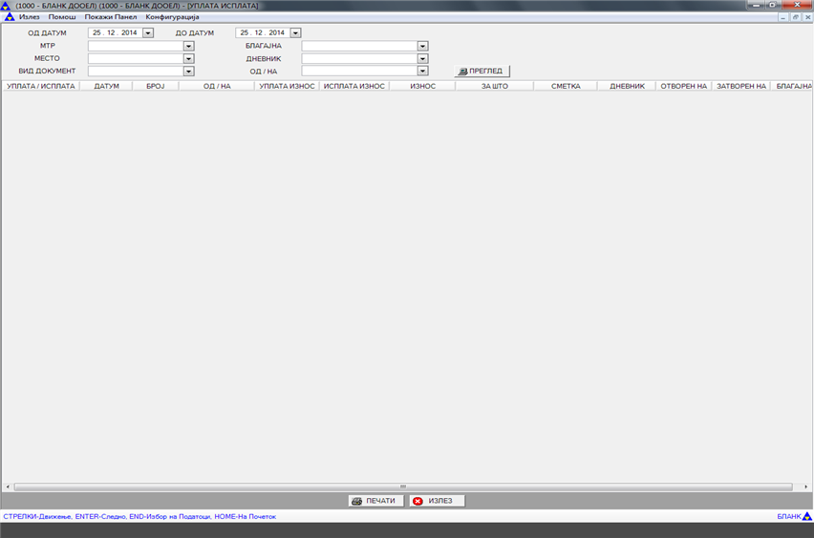814x538 pixels.
Task: Open the ОД ДАТУМ date picker dropdown
Action: point(148,32)
